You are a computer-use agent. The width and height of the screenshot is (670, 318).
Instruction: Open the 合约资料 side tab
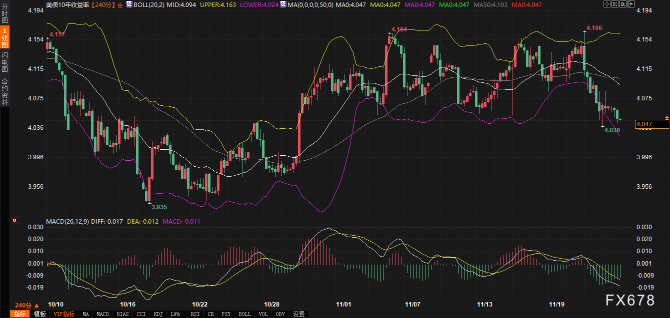coord(4,91)
